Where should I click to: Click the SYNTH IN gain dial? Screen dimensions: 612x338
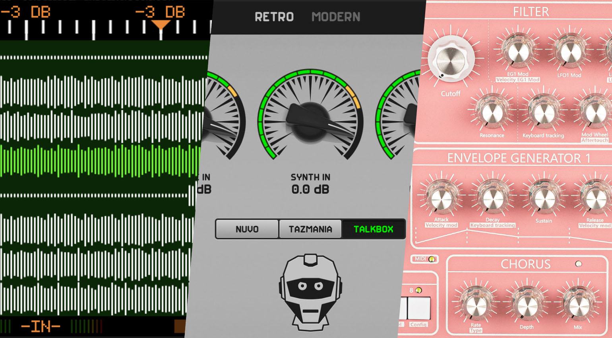click(310, 119)
